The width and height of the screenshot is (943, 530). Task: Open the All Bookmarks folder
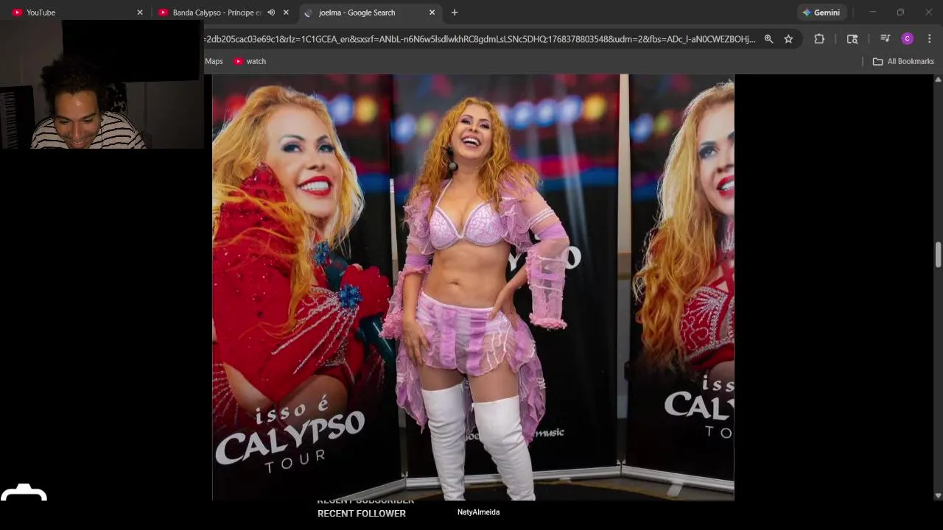point(903,61)
